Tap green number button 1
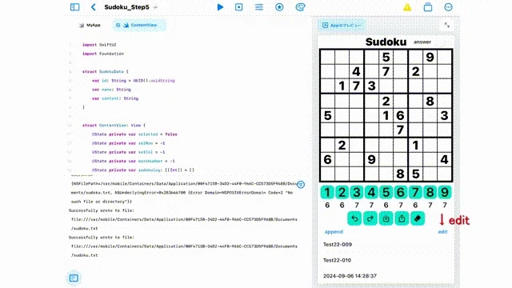Viewport: 512px width, 288px height. (x=327, y=192)
